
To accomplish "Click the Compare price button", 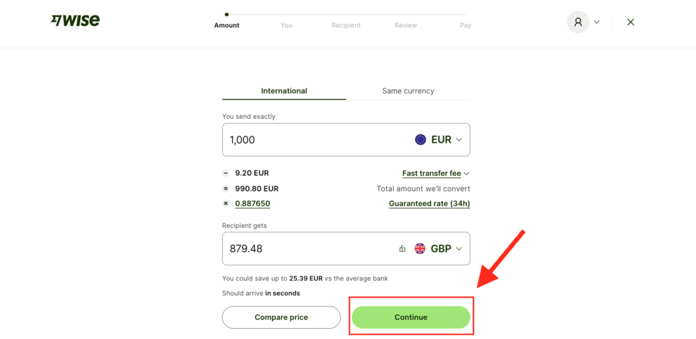I will (x=281, y=317).
